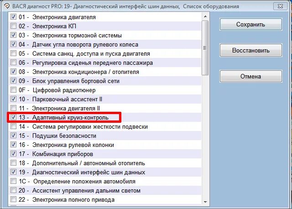Image resolution: width=292 pixels, height=209 pixels.
Task: Enable 0F - Цифровой радиотюнер checkbox
Action: click(x=13, y=89)
